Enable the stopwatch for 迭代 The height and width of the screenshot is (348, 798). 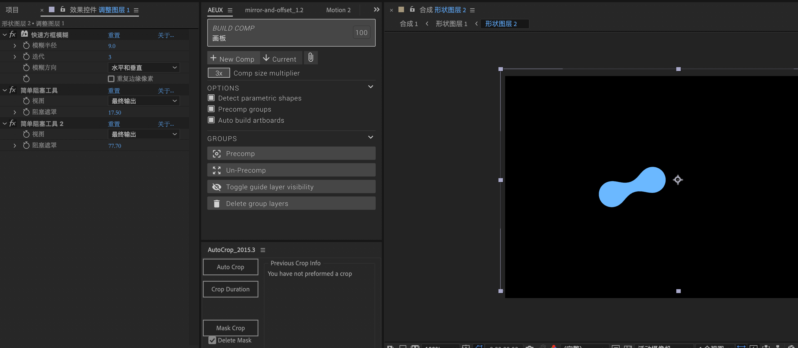[26, 57]
